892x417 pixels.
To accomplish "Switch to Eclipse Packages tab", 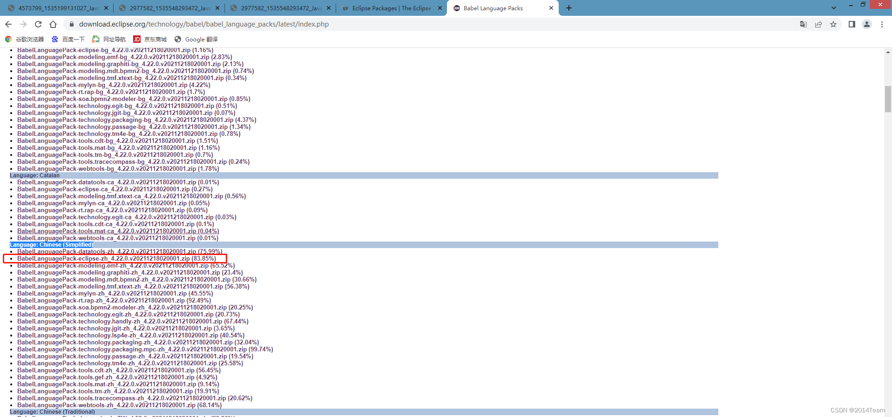I will 391,8.
